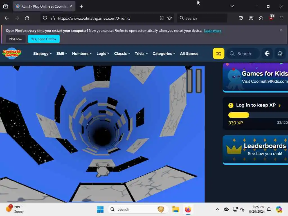List all tabs dropdown arrow

[232, 6]
